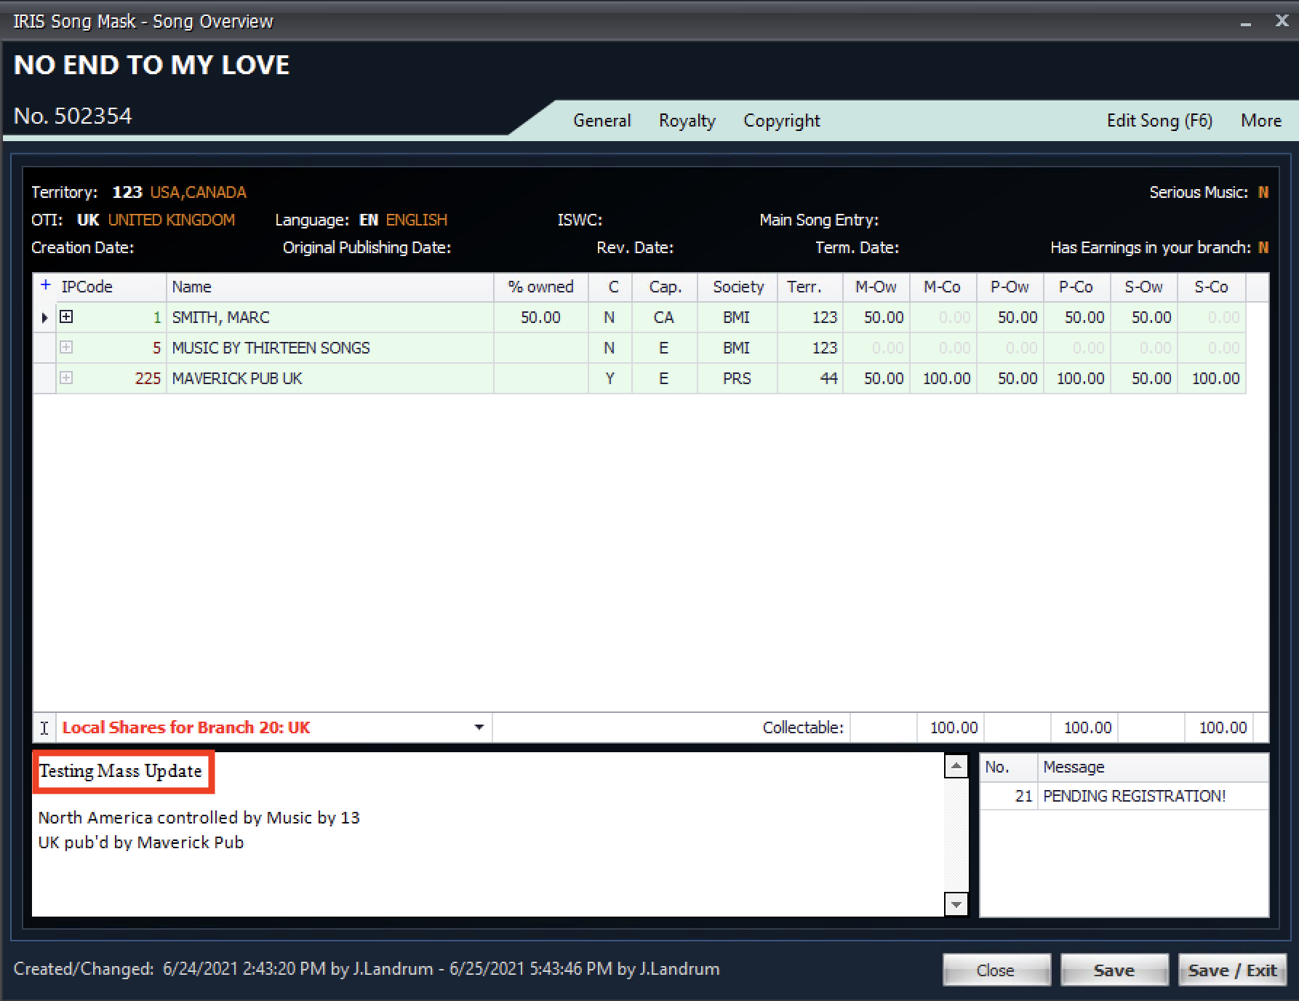The height and width of the screenshot is (1001, 1299).
Task: Expand the MUSIC BY THIRTEEN SONGS row
Action: (66, 348)
